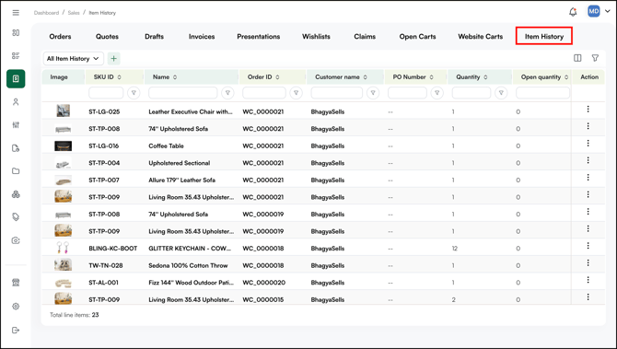The height and width of the screenshot is (349, 617).
Task: Click the Order ID filter input
Action: pyautogui.click(x=264, y=93)
